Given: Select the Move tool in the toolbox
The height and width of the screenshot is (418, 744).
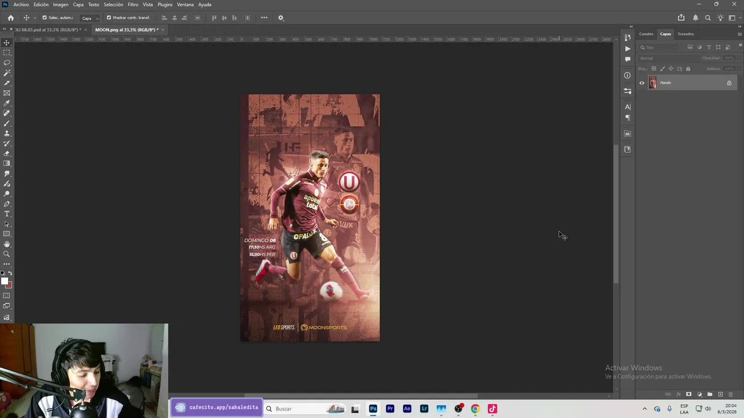Looking at the screenshot, I should [x=7, y=42].
